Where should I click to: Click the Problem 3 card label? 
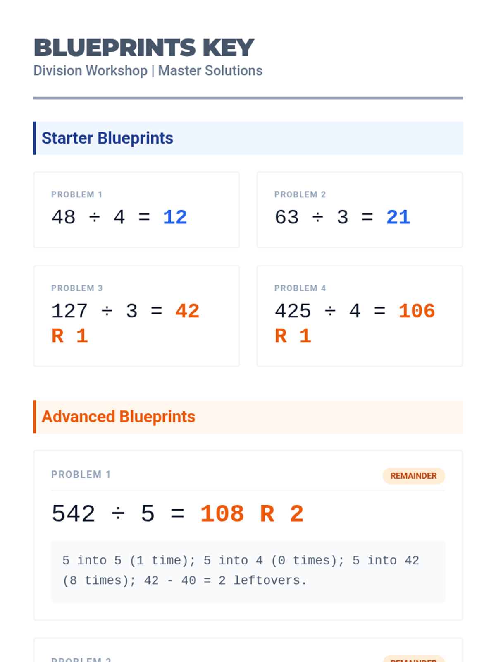coord(77,288)
